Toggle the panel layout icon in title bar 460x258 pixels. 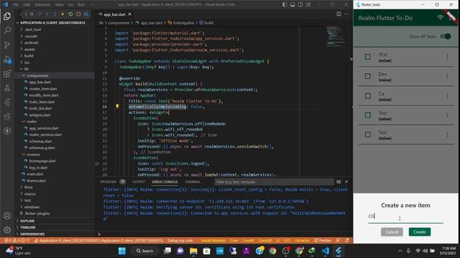pos(293,5)
